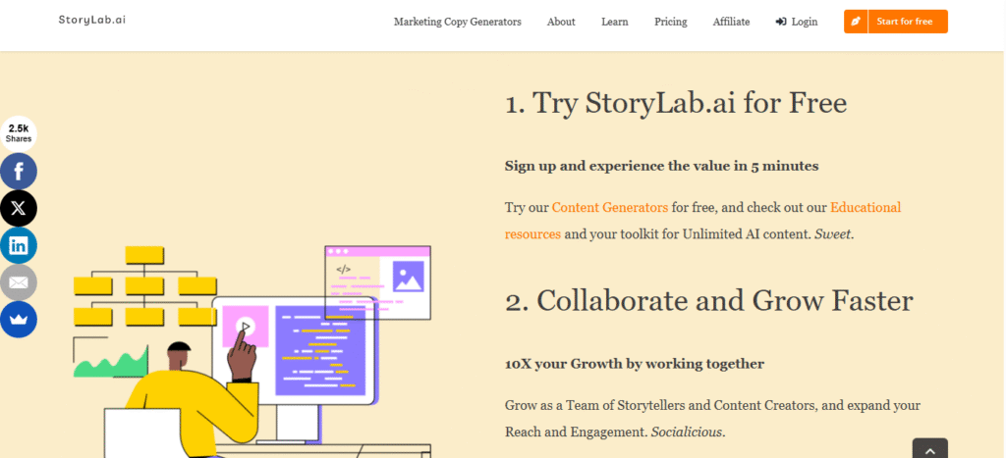The height and width of the screenshot is (458, 1006).
Task: Click the play button in illustration
Action: (x=246, y=327)
